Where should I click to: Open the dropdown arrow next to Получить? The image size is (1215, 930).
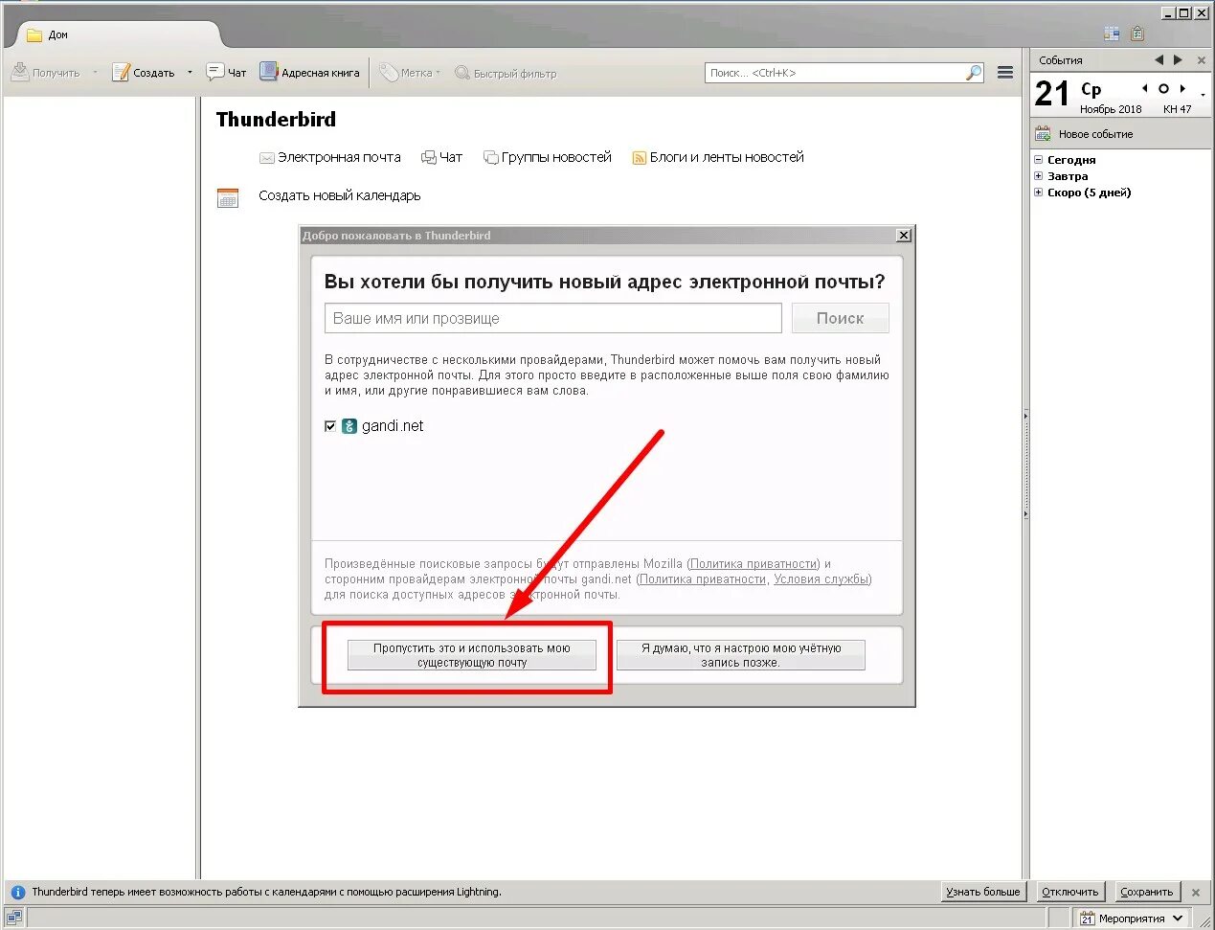click(x=95, y=73)
